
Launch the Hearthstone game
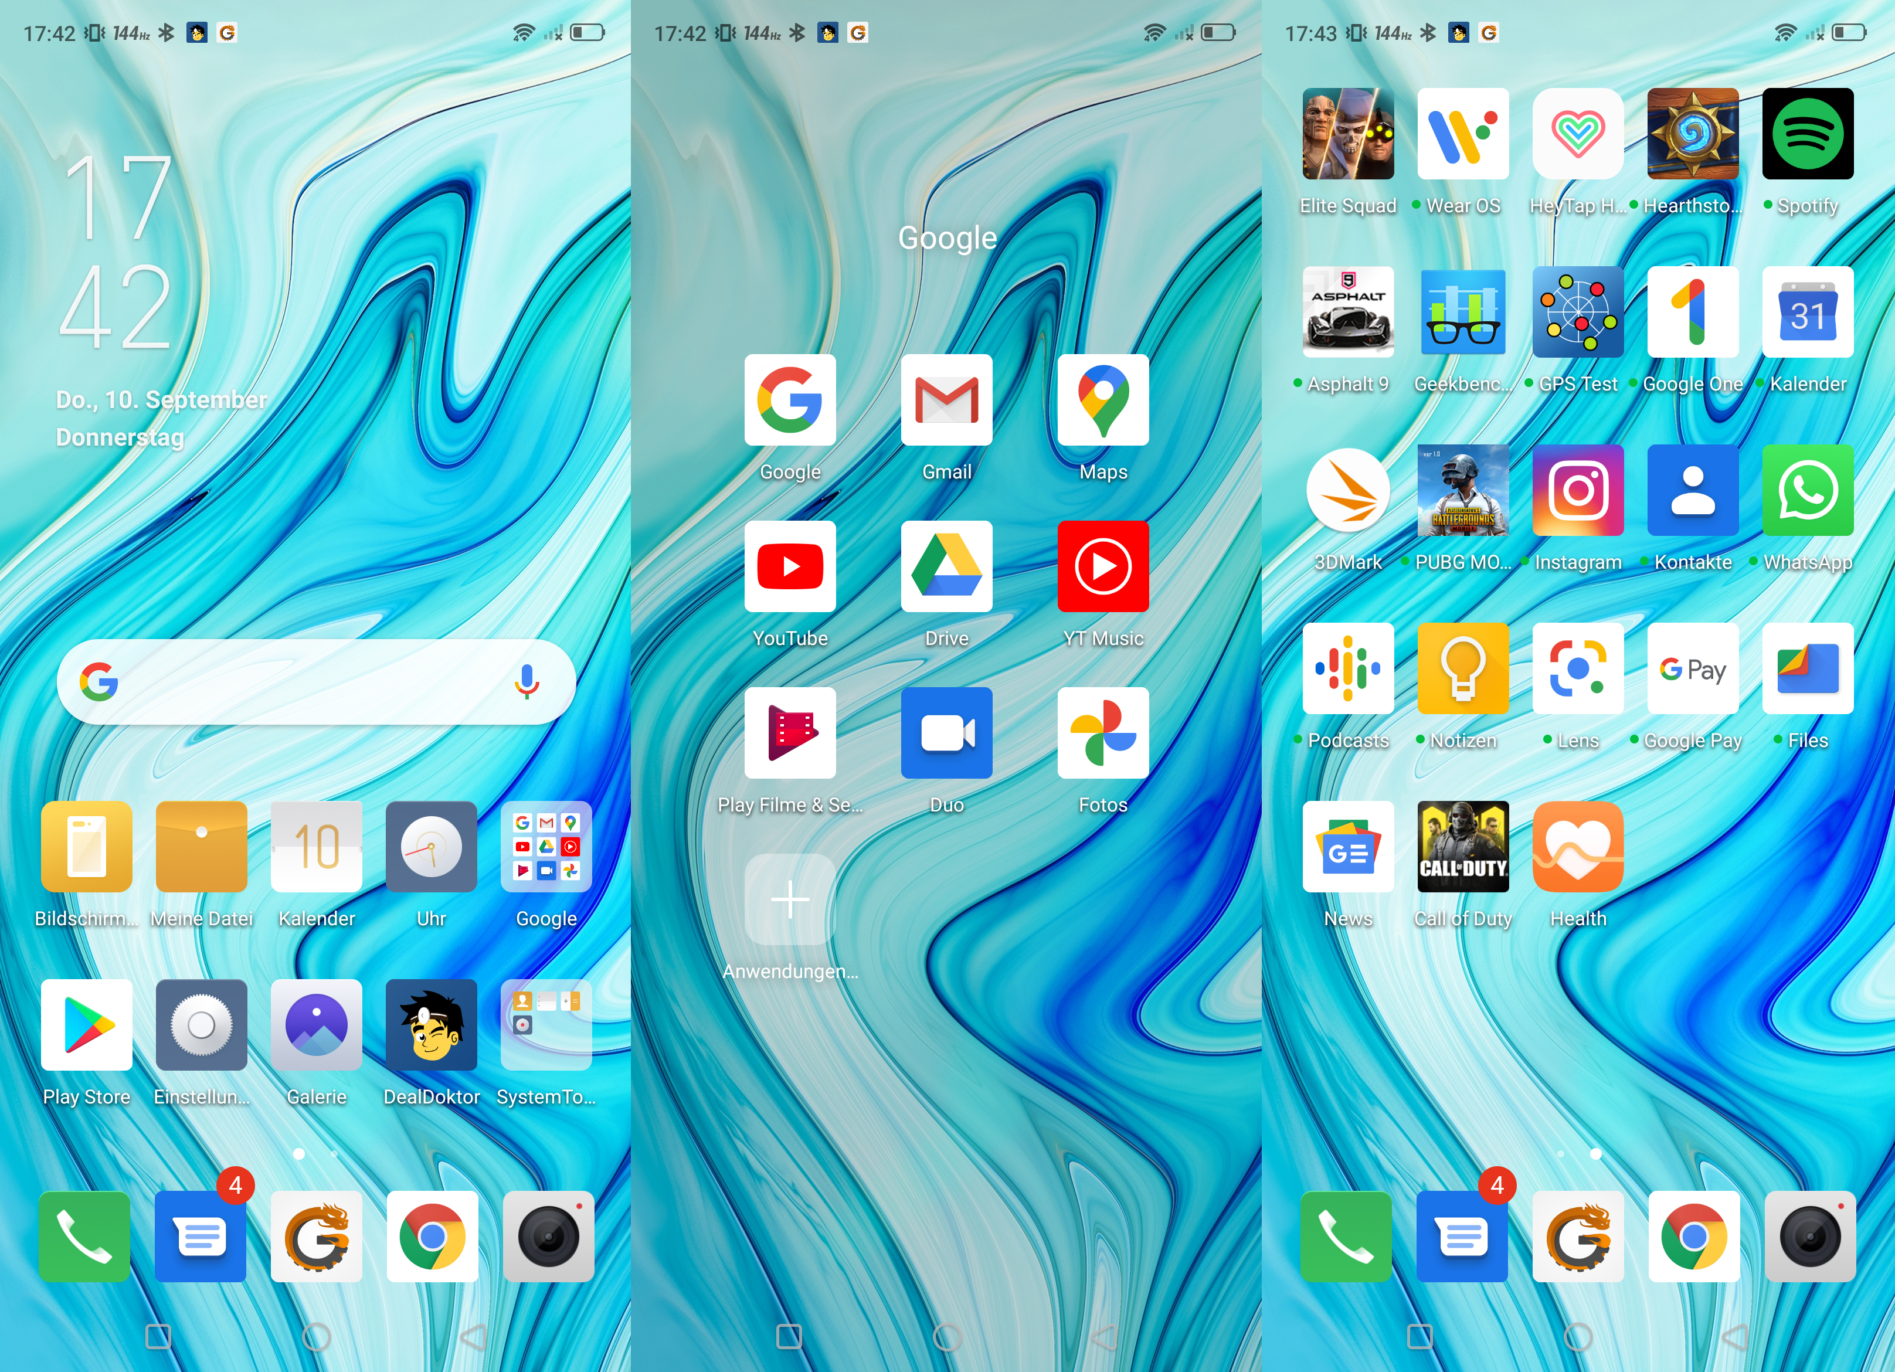tap(1693, 134)
